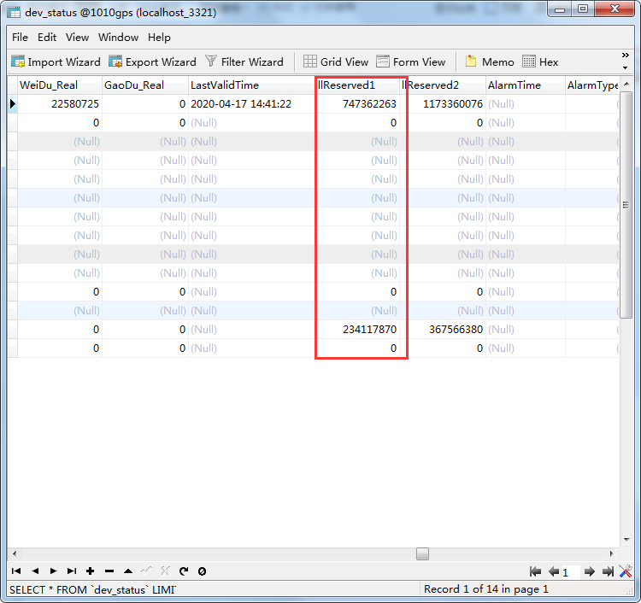Viewport: 641px width, 603px height.
Task: Click the SELECT * FROM dev_status status text
Action: click(92, 590)
